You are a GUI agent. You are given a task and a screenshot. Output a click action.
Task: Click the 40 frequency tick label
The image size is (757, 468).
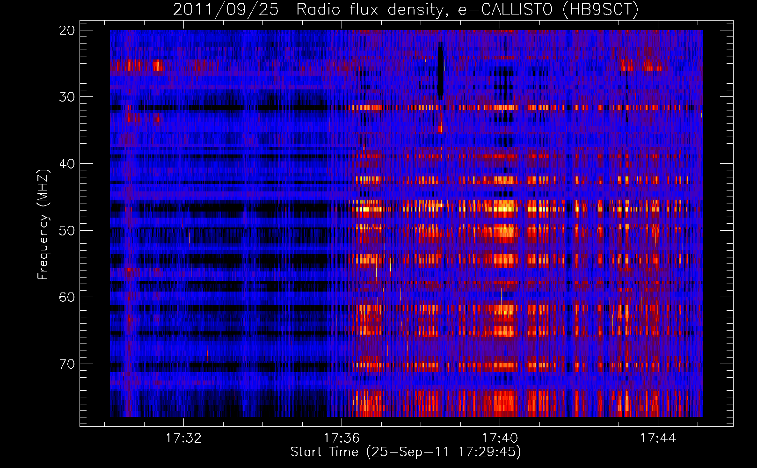pyautogui.click(x=67, y=164)
